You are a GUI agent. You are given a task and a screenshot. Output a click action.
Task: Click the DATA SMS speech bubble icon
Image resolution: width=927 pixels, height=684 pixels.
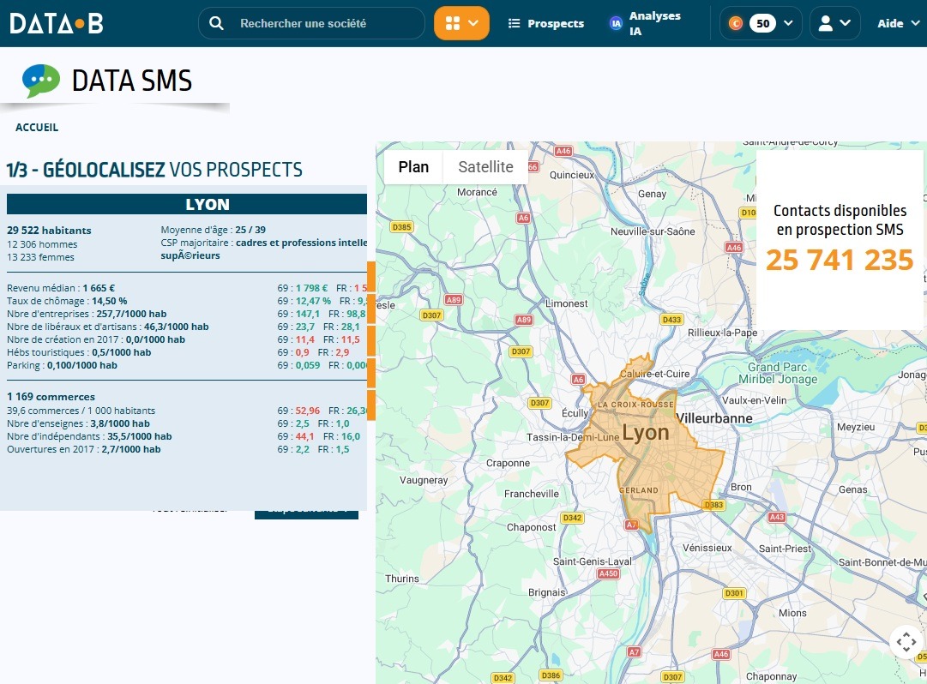tap(41, 81)
